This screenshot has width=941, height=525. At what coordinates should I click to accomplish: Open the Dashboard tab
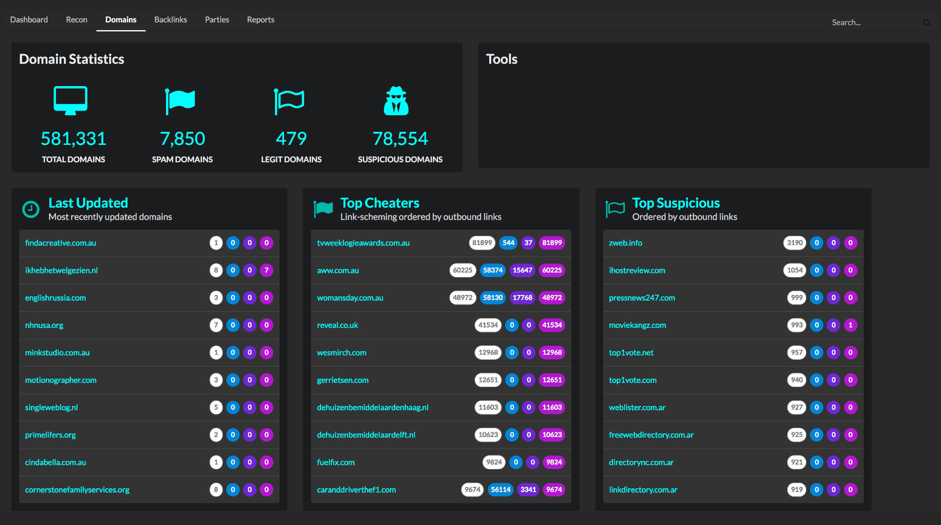(x=29, y=20)
